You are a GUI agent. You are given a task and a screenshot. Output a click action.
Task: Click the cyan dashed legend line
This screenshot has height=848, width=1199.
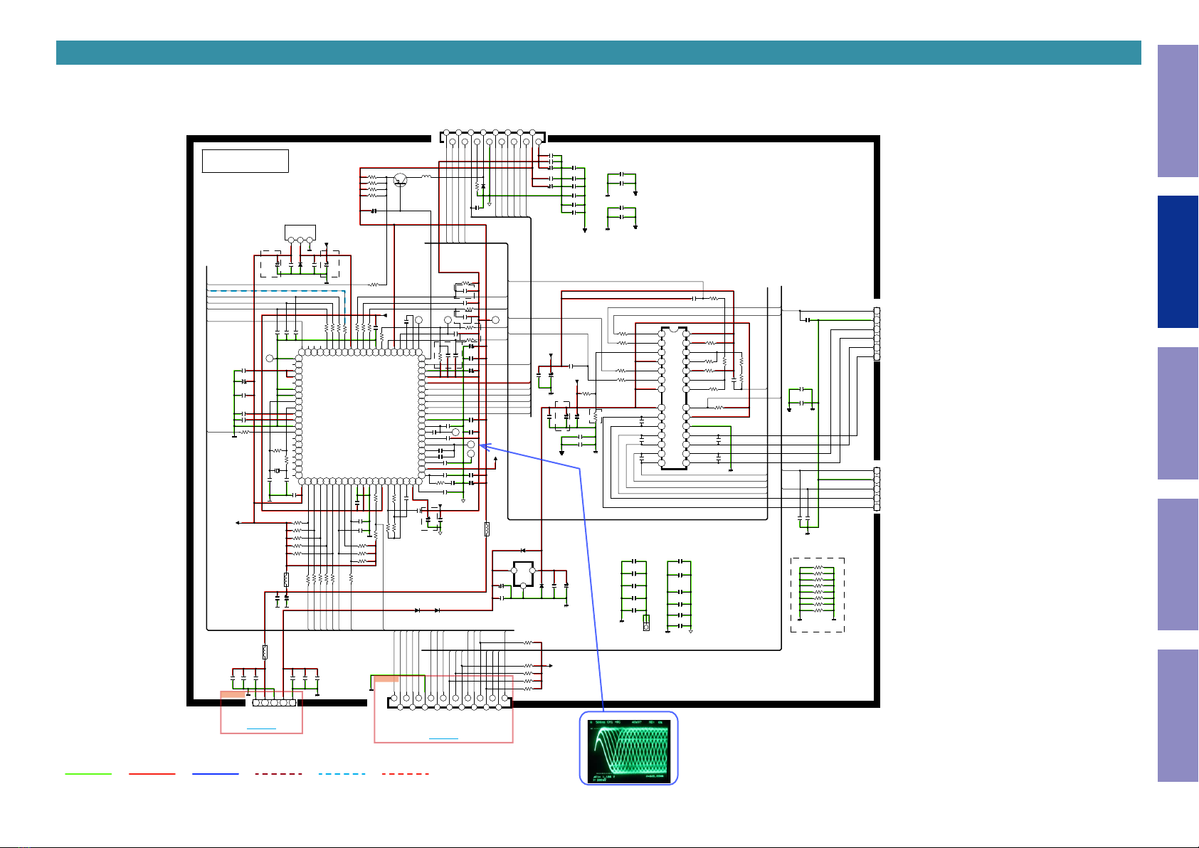pos(342,774)
